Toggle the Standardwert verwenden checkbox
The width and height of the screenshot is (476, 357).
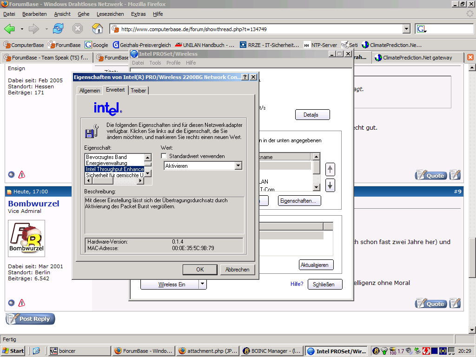point(164,156)
